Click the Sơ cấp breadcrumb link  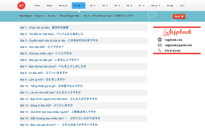52,16
